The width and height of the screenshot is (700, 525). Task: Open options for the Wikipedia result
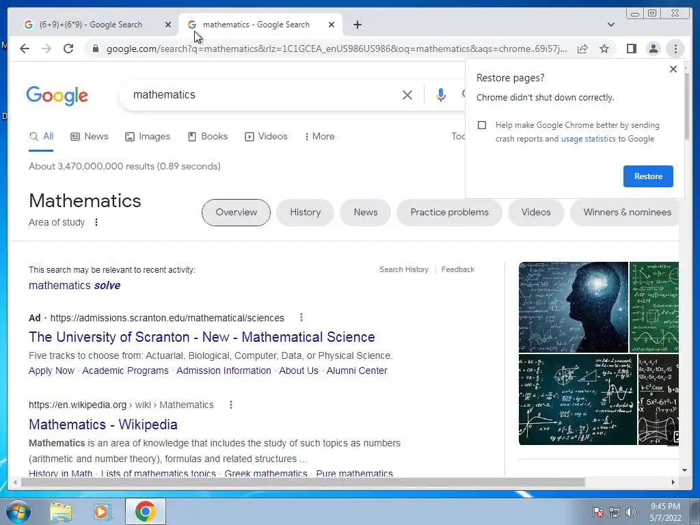pos(231,405)
